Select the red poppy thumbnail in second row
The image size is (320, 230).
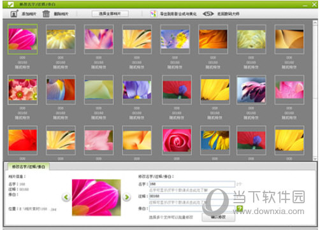tap(177, 90)
